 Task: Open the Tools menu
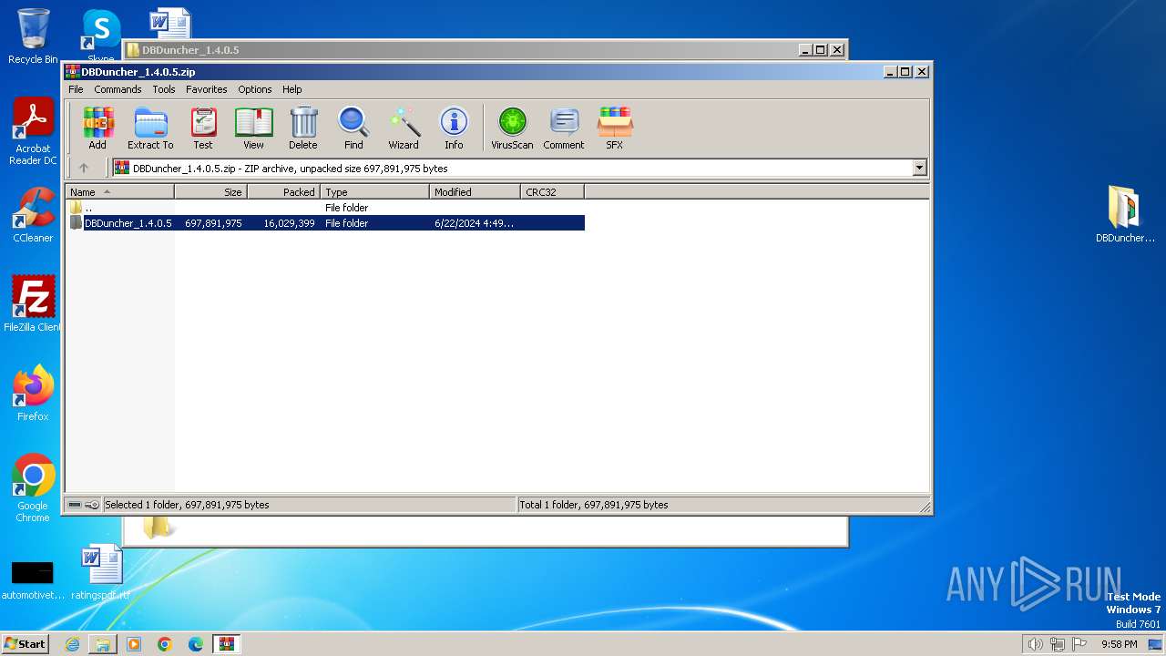[x=164, y=89]
